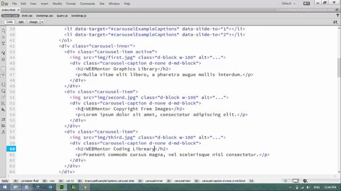Click the sync settings icon beside Default
The image size is (341, 191).
click(x=306, y=4)
